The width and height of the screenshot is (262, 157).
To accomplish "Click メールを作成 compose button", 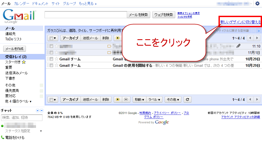I will pyautogui.click(x=14, y=49).
